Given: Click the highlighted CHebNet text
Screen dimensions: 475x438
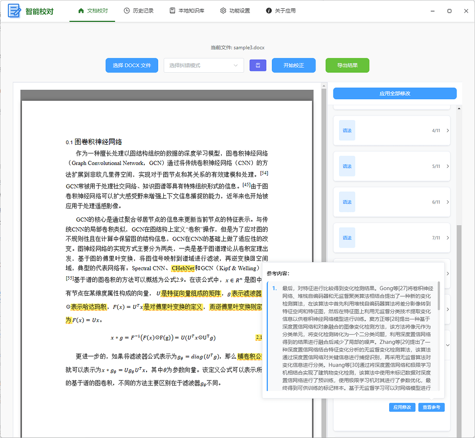Looking at the screenshot, I should point(183,268).
